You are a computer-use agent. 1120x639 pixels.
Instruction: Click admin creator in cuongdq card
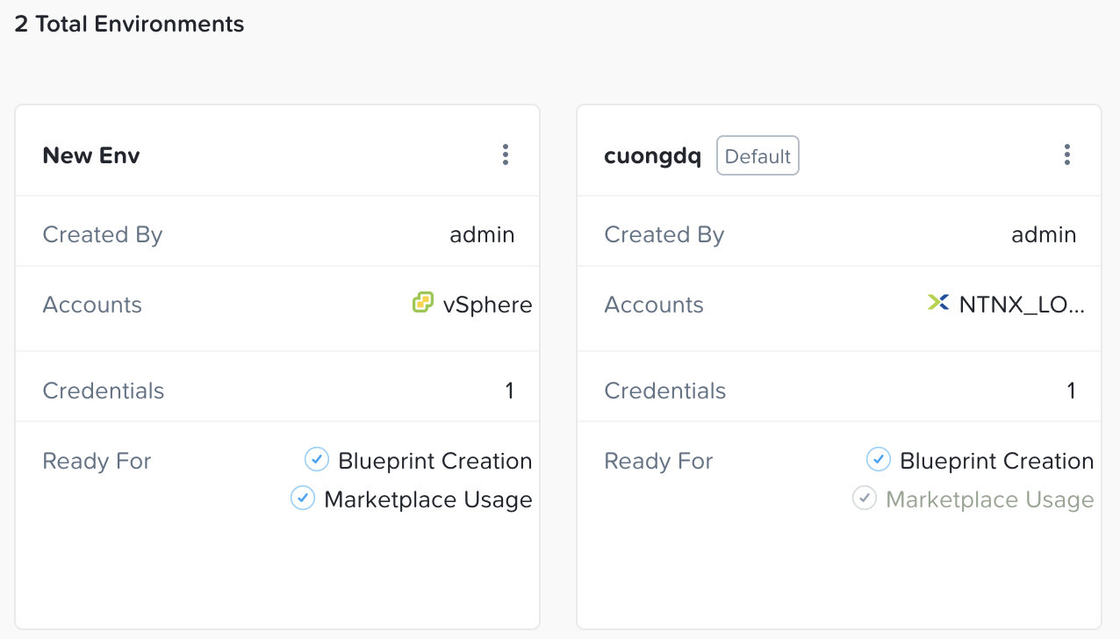click(1044, 234)
